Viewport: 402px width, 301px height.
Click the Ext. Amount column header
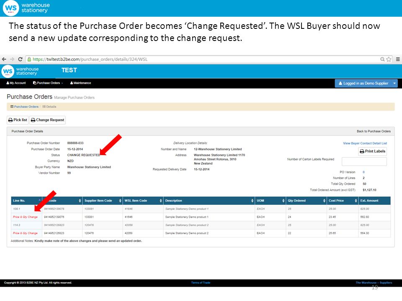pyautogui.click(x=374, y=201)
